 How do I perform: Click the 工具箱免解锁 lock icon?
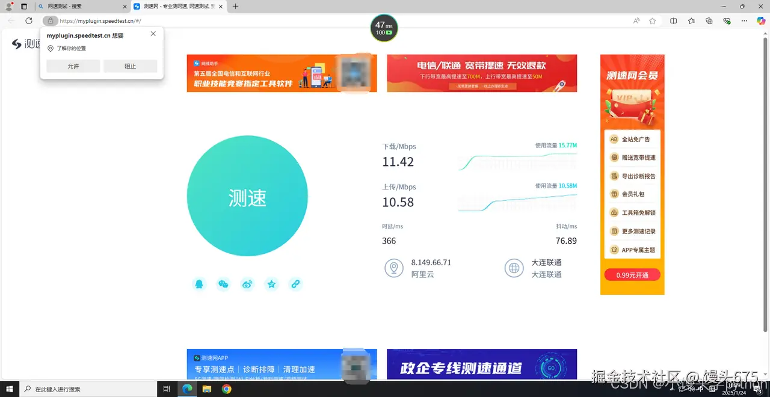pos(613,212)
